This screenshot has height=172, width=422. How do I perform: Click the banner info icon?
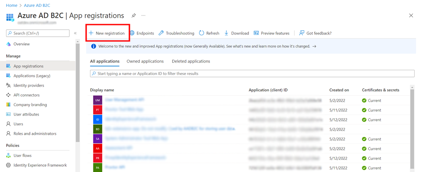(x=93, y=46)
